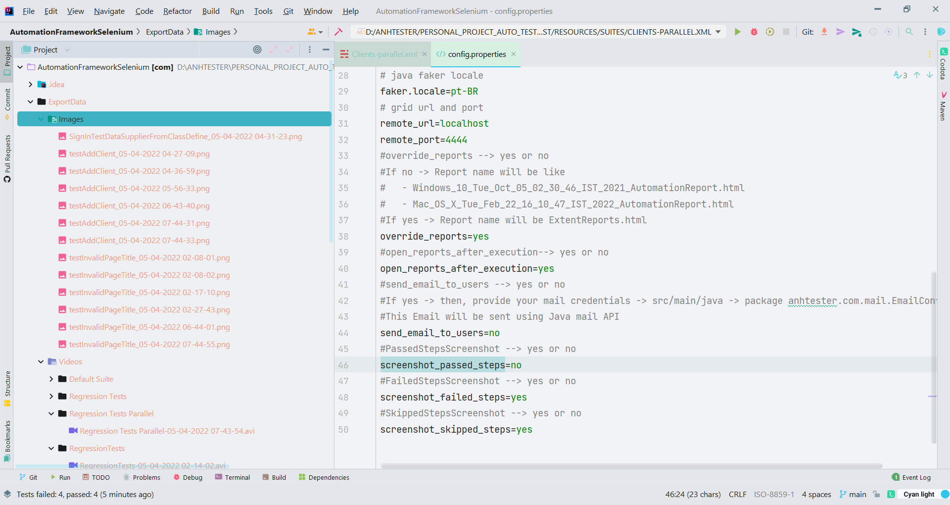Toggle the Project sidebar tab button
The width and height of the screenshot is (950, 505).
7,60
